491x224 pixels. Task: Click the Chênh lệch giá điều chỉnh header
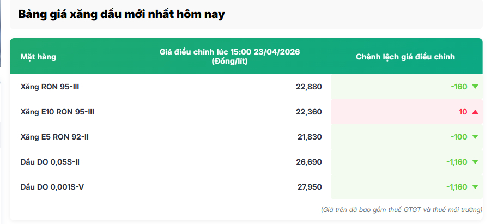(x=405, y=57)
